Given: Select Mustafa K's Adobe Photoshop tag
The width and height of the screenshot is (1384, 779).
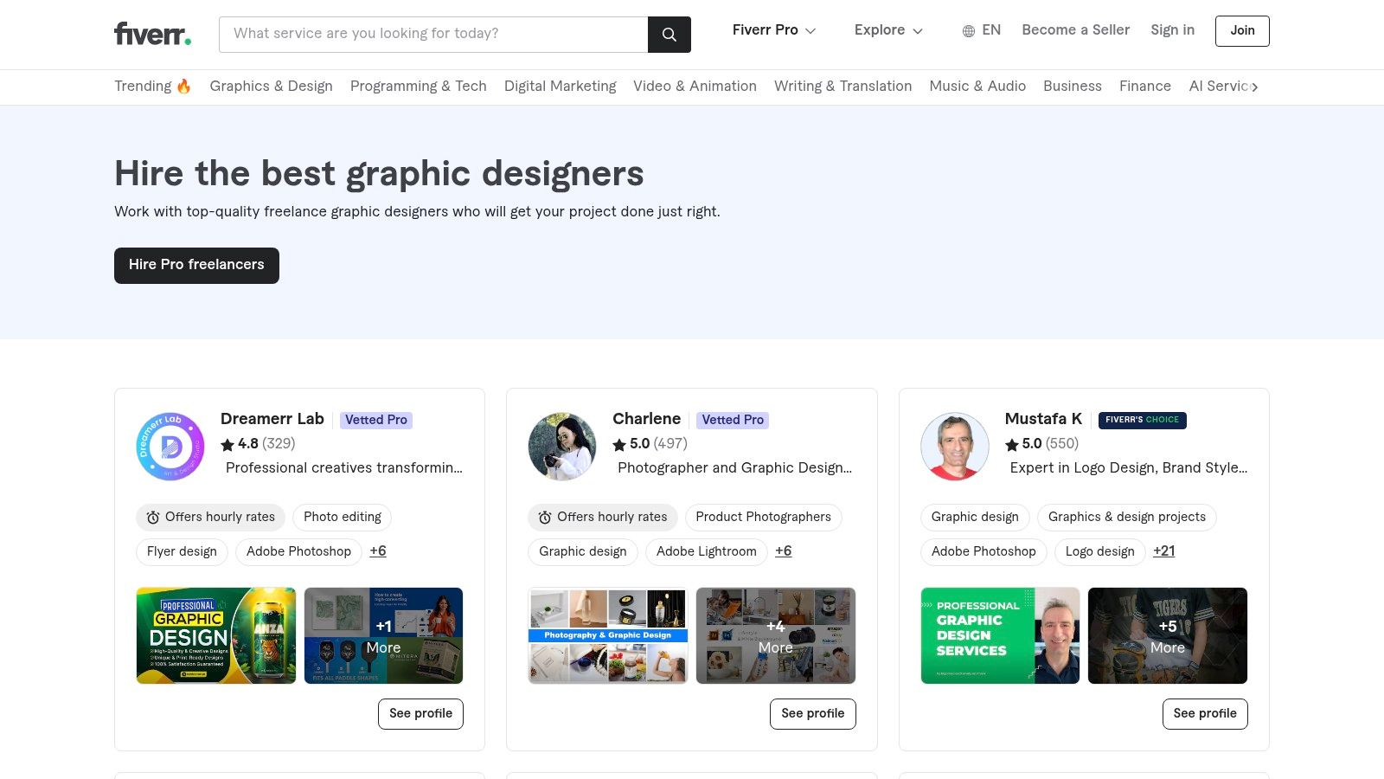Looking at the screenshot, I should (984, 552).
